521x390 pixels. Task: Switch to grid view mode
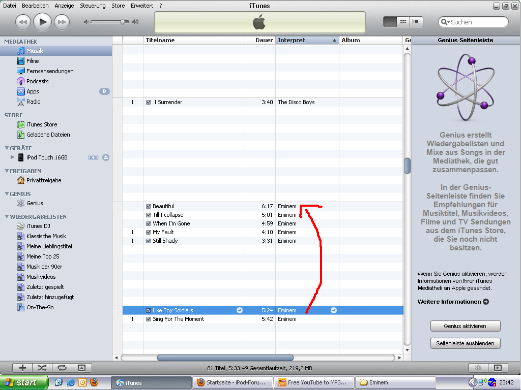tap(403, 22)
